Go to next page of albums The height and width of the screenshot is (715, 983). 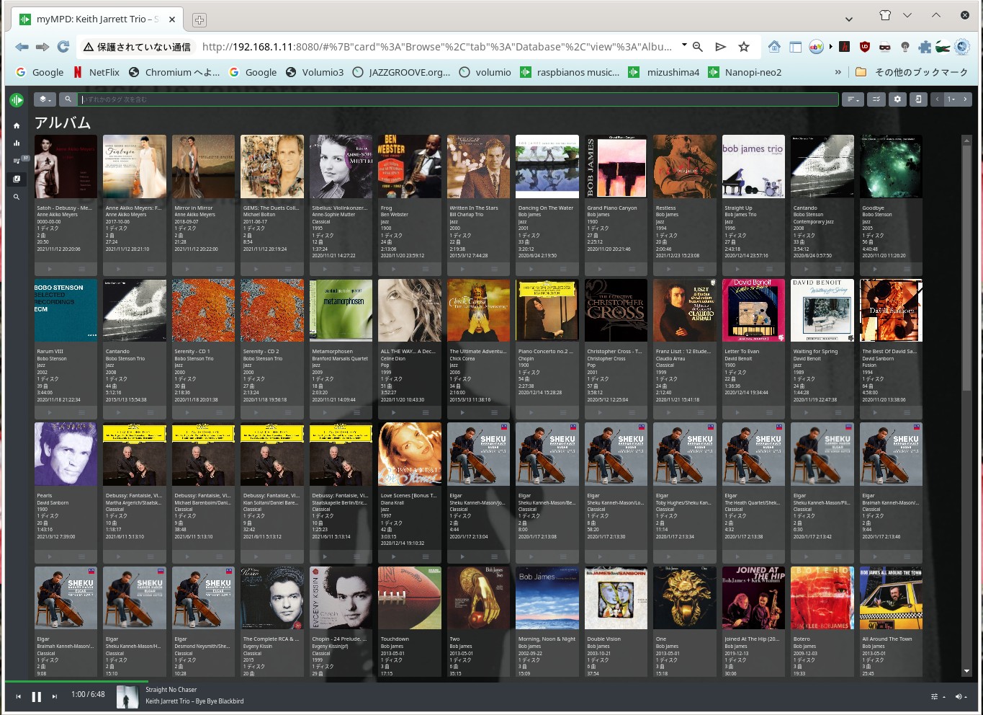click(x=966, y=99)
